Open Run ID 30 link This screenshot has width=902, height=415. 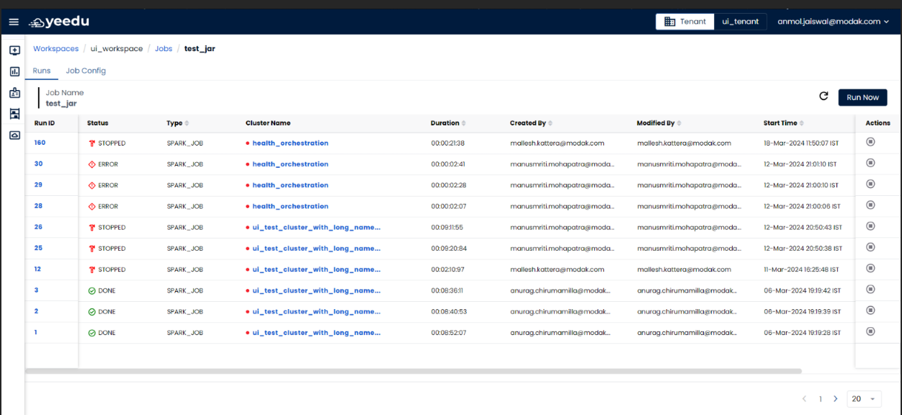(38, 164)
